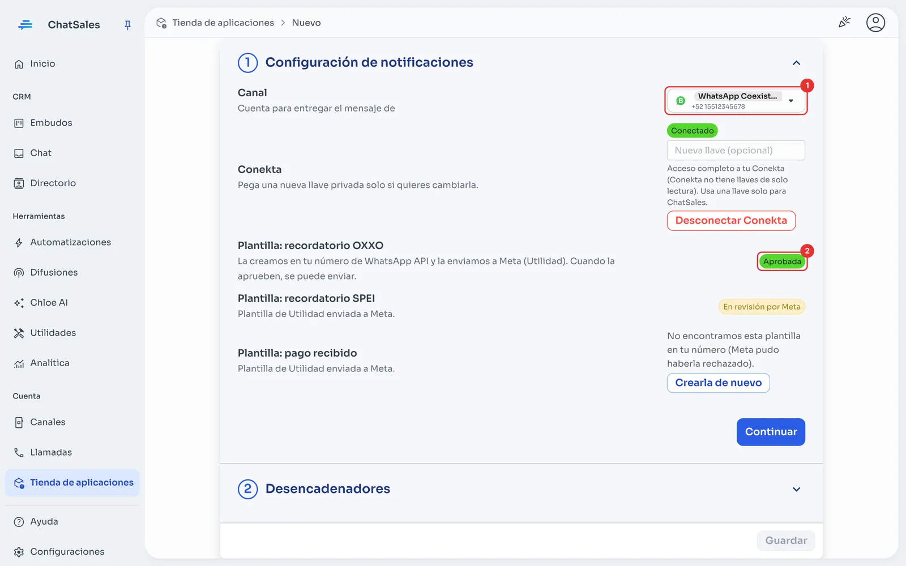The height and width of the screenshot is (566, 906).
Task: Click the Embudos funnel board icon
Action: (x=19, y=123)
